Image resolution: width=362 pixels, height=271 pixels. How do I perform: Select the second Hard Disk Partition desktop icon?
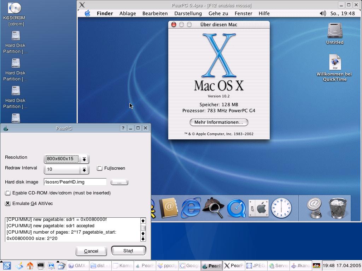(x=15, y=70)
